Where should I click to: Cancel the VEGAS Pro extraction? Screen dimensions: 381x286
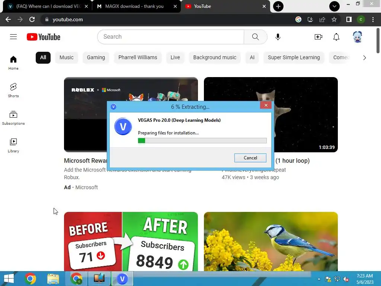point(250,158)
